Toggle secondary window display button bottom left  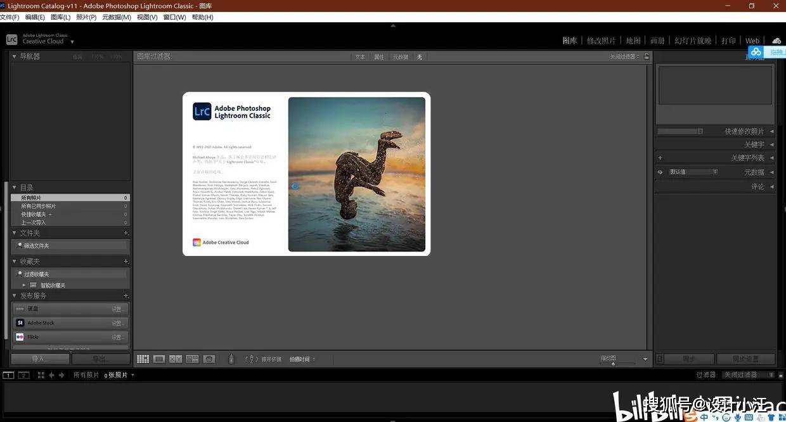click(x=23, y=374)
